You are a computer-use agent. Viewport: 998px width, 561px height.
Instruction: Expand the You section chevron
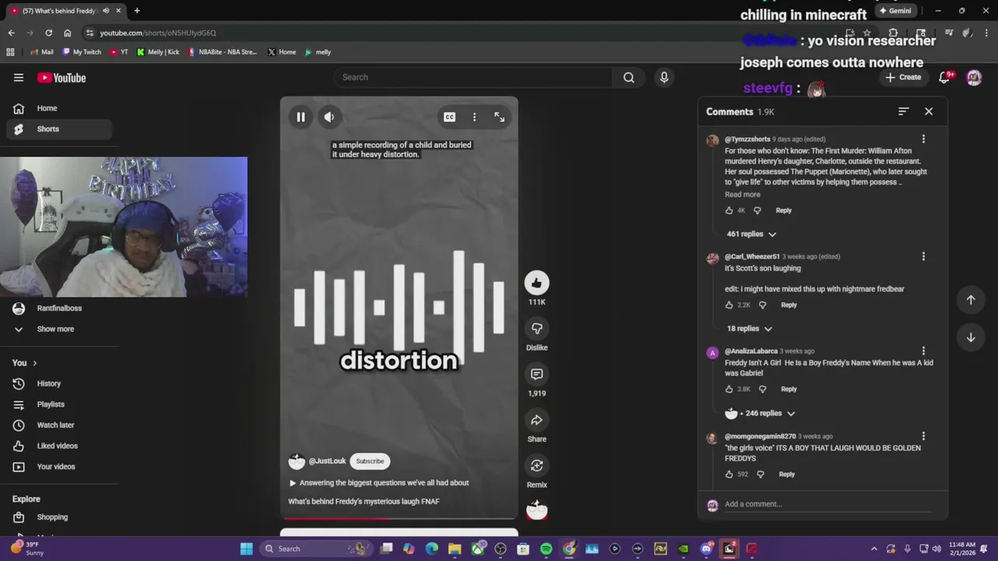(x=34, y=363)
